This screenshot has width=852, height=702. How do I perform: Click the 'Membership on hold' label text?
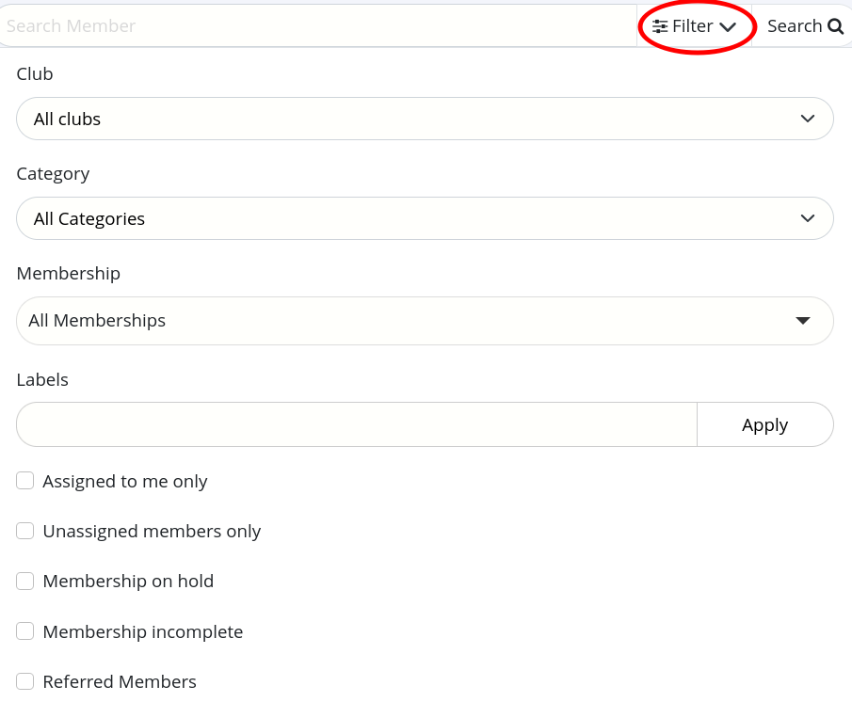tap(128, 581)
